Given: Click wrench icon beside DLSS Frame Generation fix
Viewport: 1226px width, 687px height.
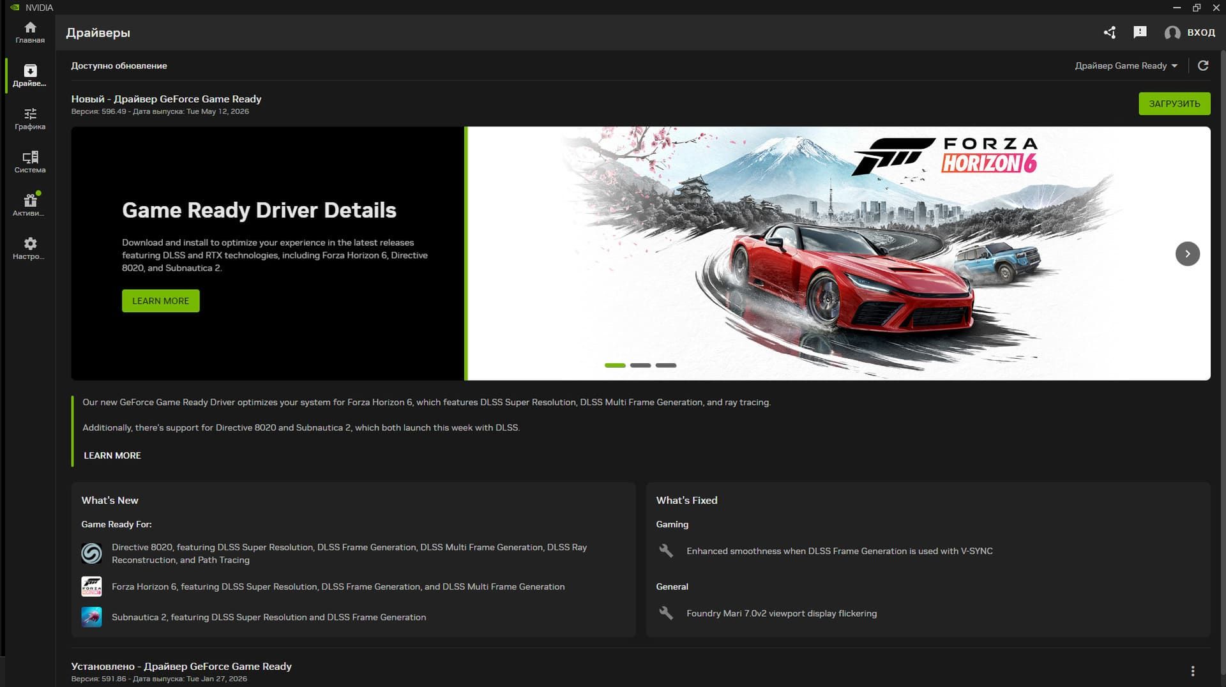Looking at the screenshot, I should pyautogui.click(x=666, y=550).
